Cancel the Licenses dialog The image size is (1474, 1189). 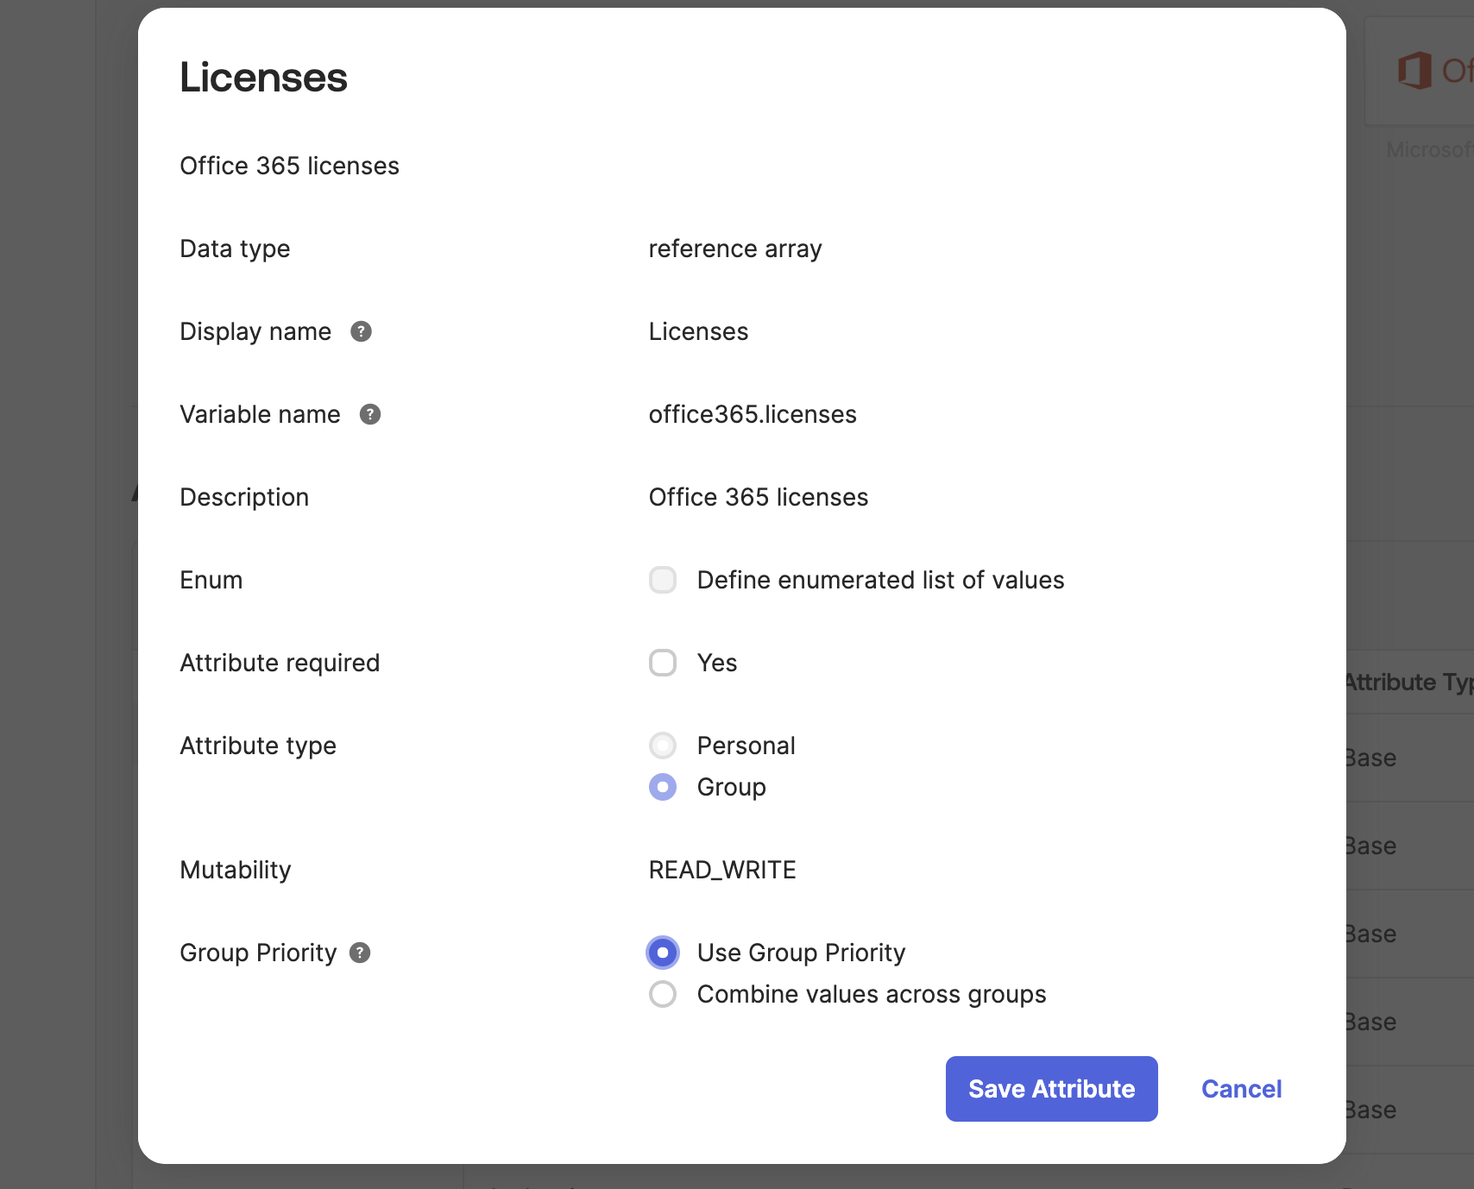click(x=1242, y=1089)
